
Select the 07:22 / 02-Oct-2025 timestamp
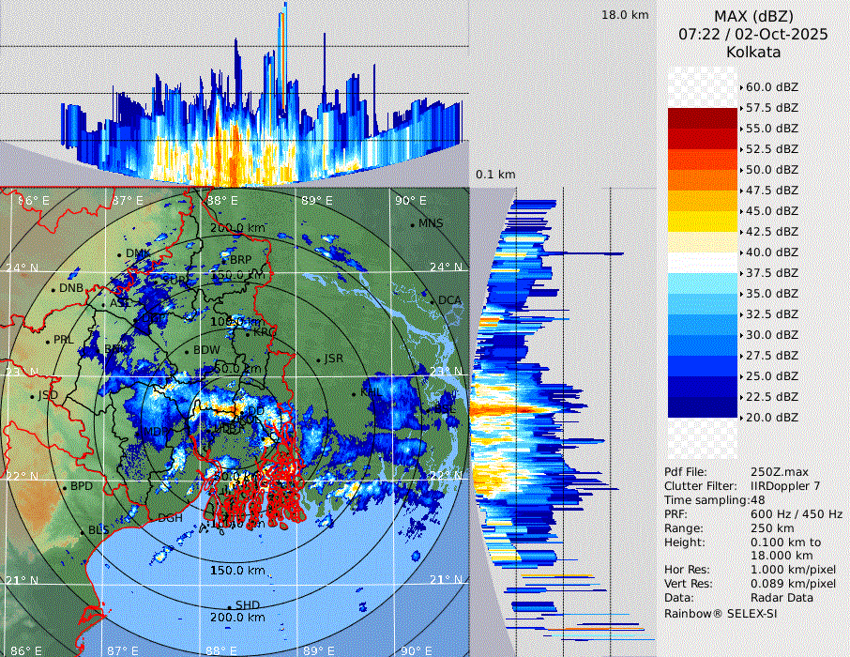(753, 34)
